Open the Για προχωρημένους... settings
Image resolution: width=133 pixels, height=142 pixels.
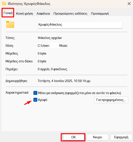pyautogui.click(x=111, y=100)
